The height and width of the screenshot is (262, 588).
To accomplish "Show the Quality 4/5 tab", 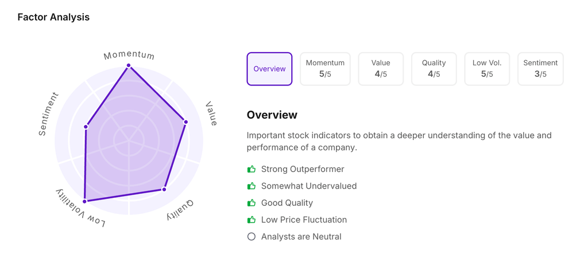I will click(434, 69).
